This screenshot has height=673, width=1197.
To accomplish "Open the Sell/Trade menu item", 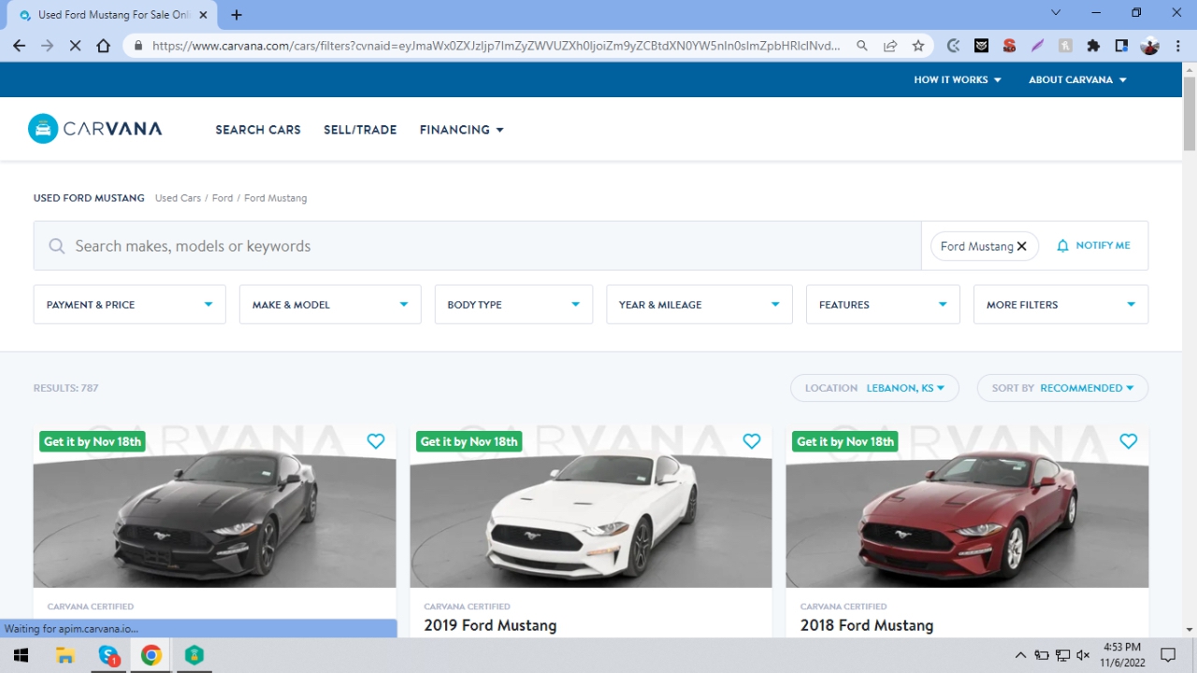I will pos(360,130).
